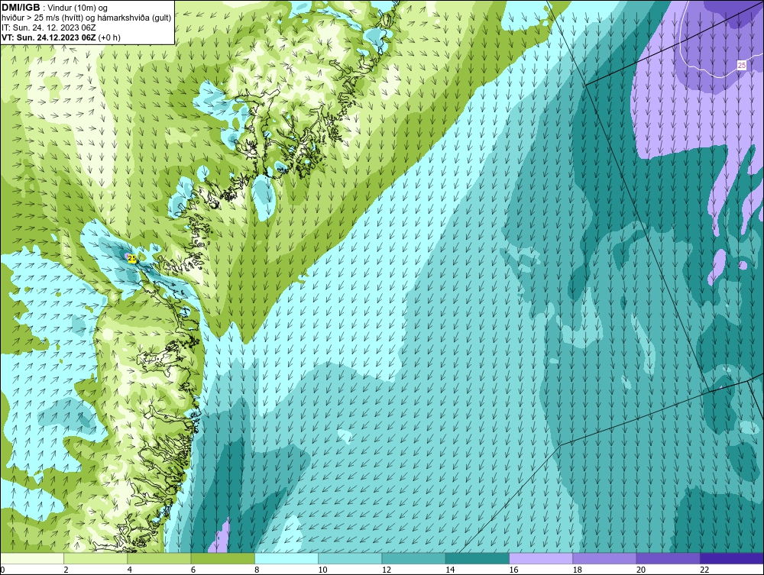Click the 6–8 m/s olive green legend swatch
The width and height of the screenshot is (764, 575).
pos(222,558)
